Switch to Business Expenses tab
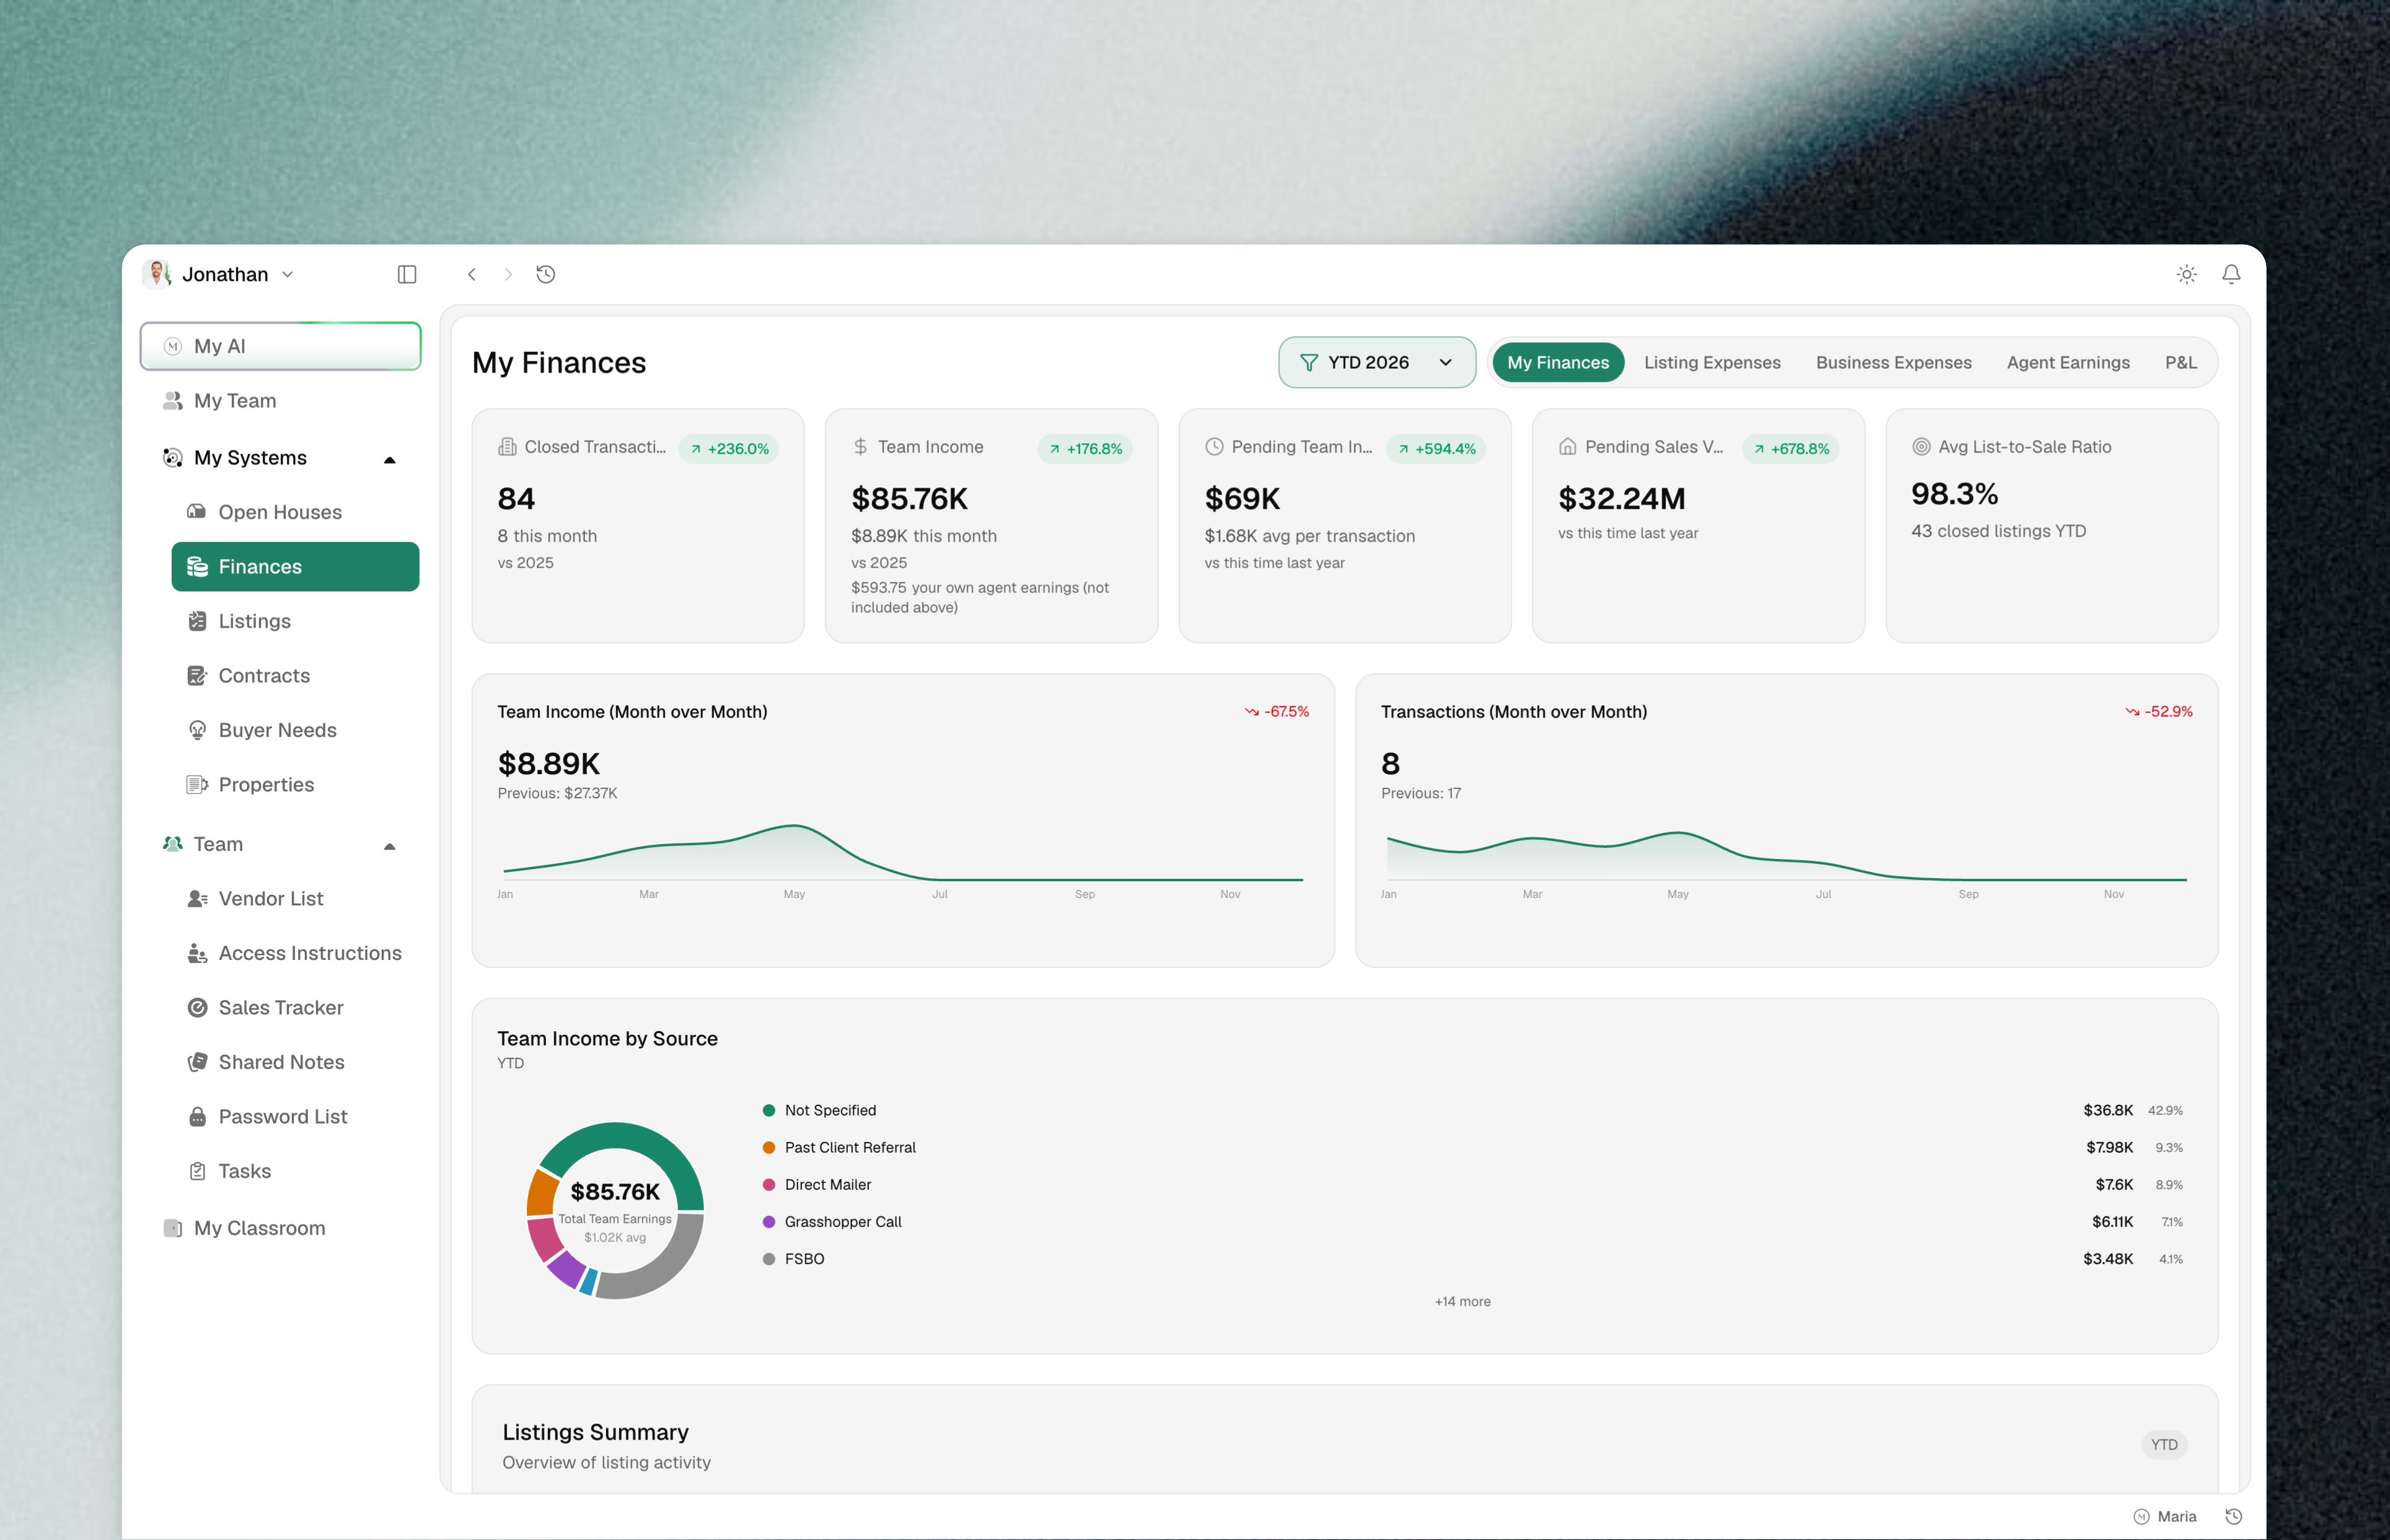Screen dimensions: 2390x1540 [x=1893, y=362]
